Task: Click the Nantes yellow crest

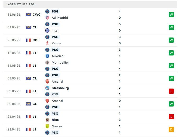Action: click(47, 126)
